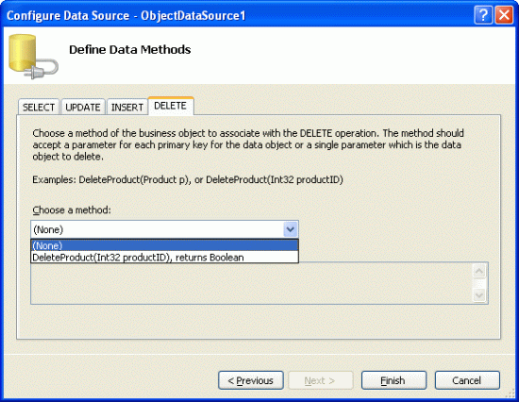
Task: Switch to the INSERT tab
Action: click(x=127, y=107)
